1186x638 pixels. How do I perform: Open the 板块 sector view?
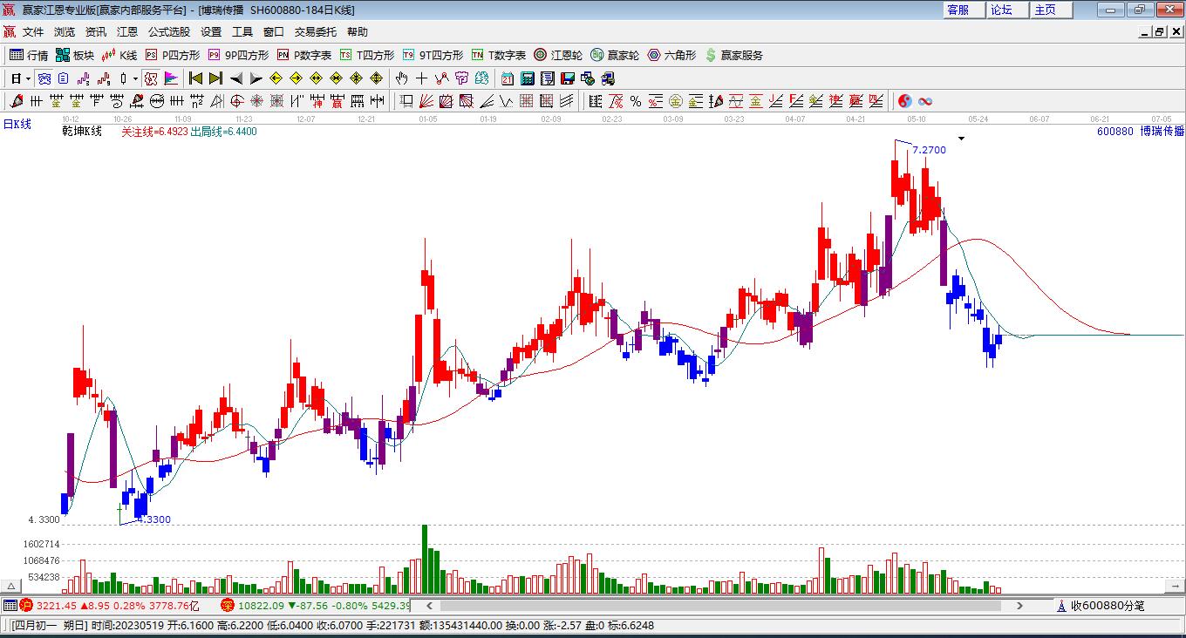75,55
